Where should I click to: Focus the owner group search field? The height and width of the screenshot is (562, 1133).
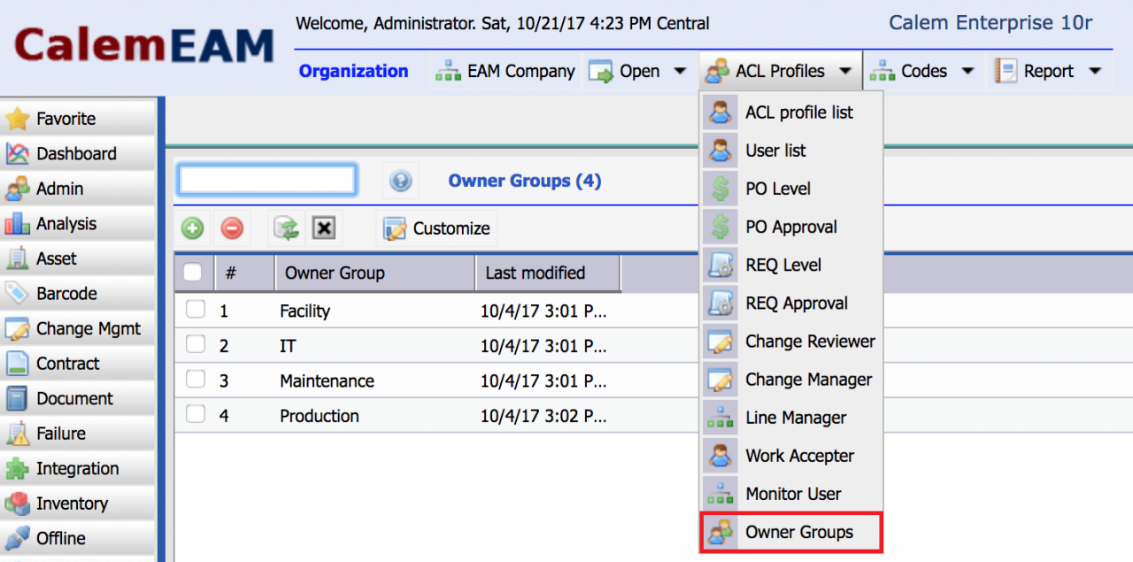tap(267, 180)
